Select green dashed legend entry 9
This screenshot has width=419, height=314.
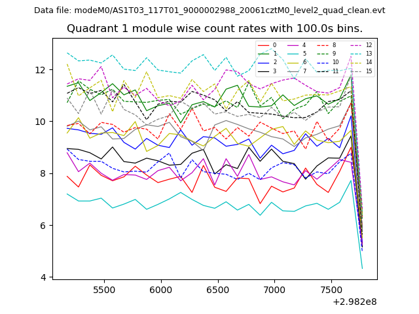pyautogui.click(x=326, y=54)
